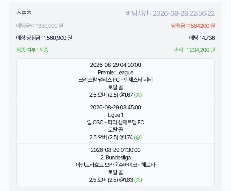
Task: Click the 2.5 오버 @1.67 bet selection
Action: point(111,95)
